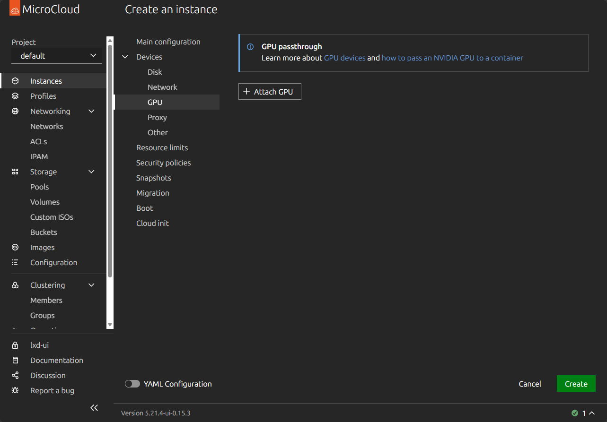Click sidebar scrollbar down arrow
This screenshot has width=607, height=422.
click(x=110, y=325)
